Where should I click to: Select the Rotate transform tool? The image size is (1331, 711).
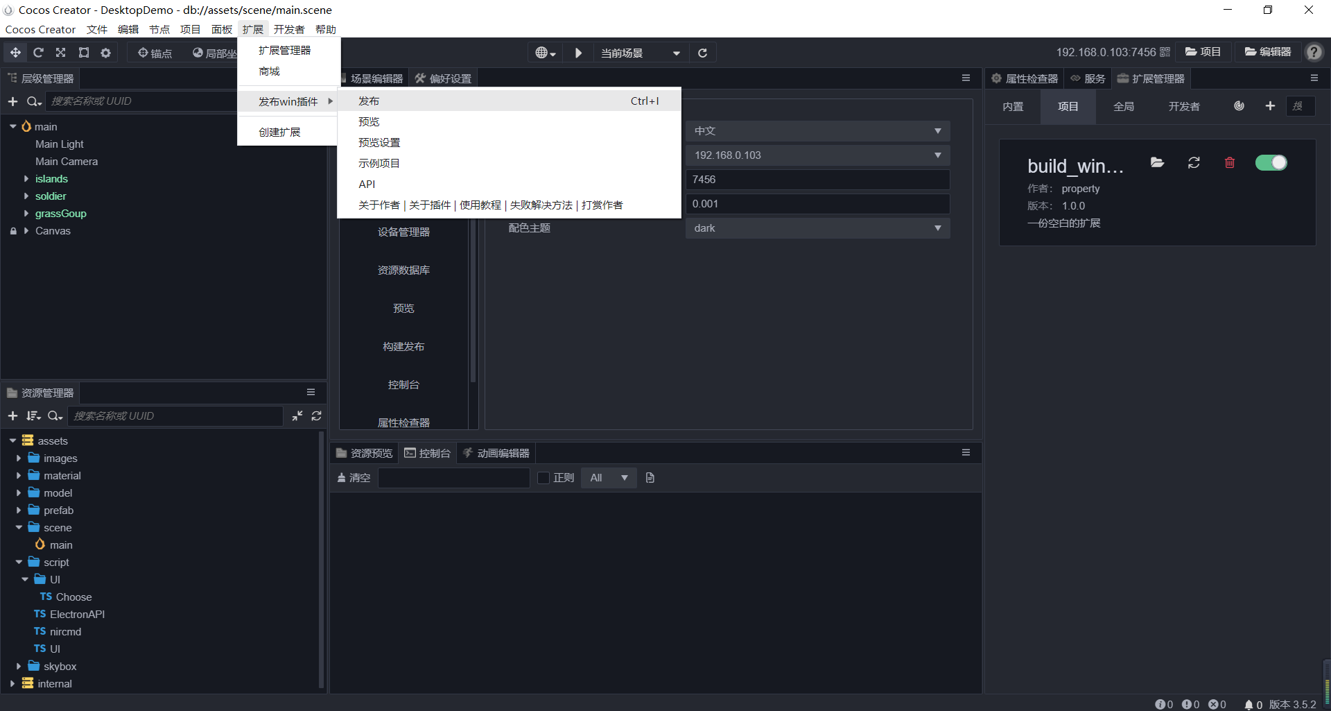38,52
